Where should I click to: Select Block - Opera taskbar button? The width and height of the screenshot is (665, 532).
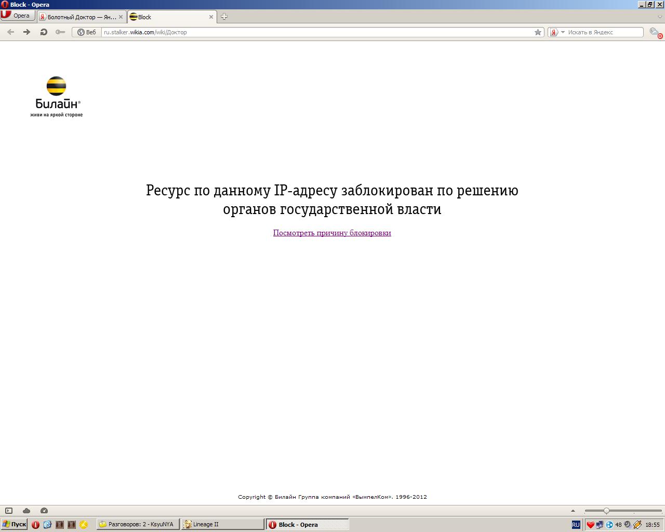pos(307,524)
